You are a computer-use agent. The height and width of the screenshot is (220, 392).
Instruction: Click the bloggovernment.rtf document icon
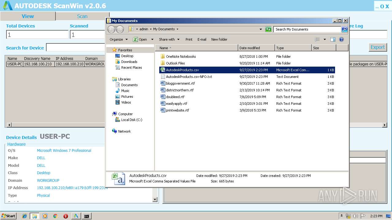coord(163,83)
